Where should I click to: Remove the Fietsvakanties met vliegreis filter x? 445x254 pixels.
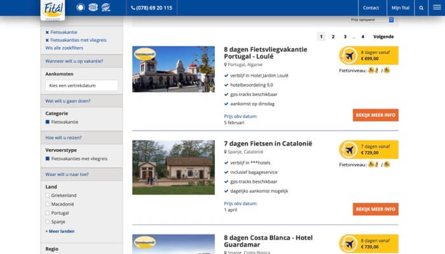tap(47, 40)
